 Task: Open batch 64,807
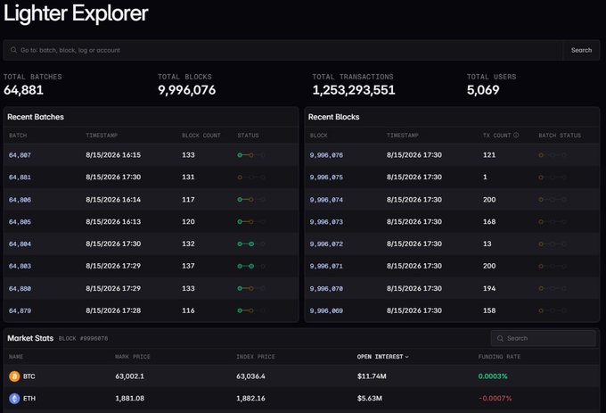pyautogui.click(x=20, y=155)
